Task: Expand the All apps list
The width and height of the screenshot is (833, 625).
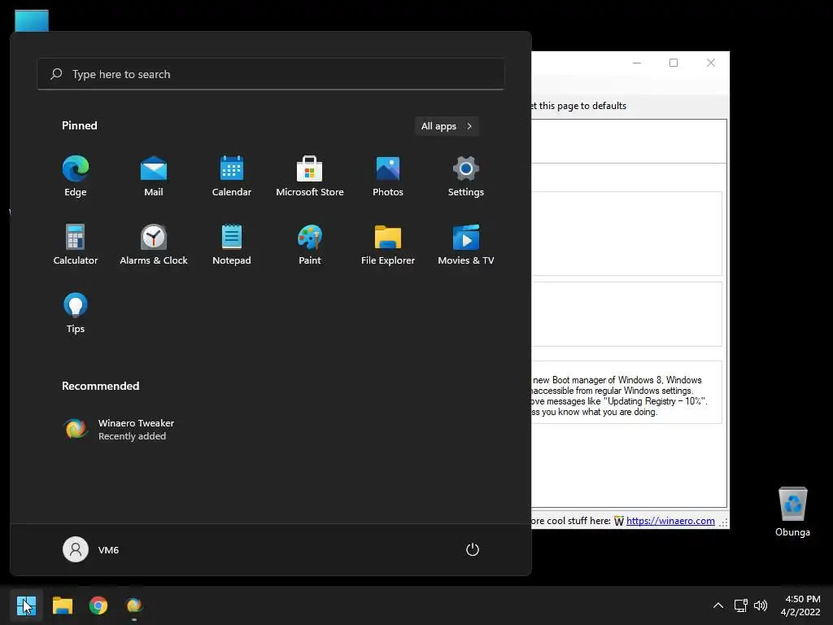Action: click(447, 126)
